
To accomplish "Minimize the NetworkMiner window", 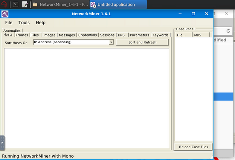I will click(x=180, y=14).
